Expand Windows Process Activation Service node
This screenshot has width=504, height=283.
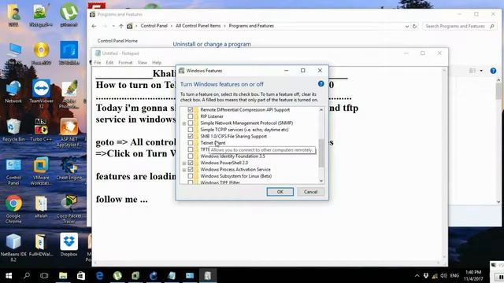point(184,170)
